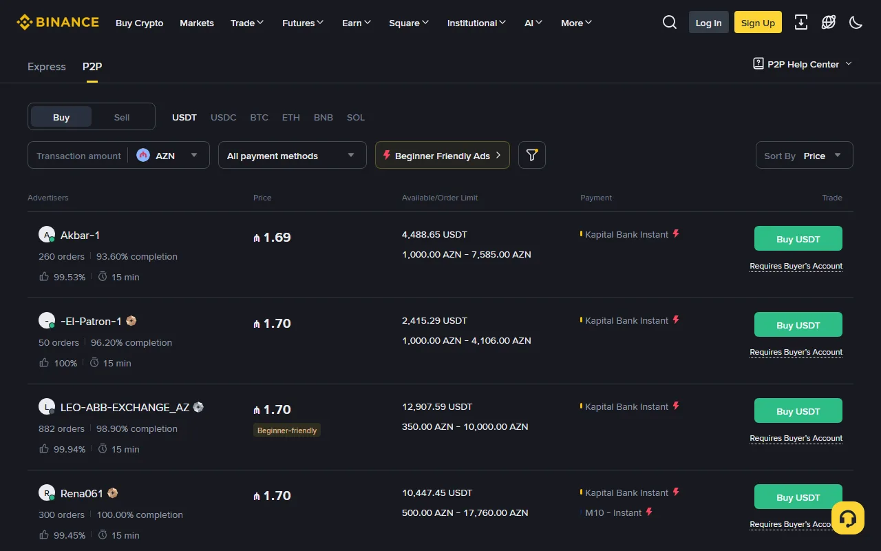
Task: Click lightning icon in Akbar-1 payment
Action: pyautogui.click(x=676, y=233)
